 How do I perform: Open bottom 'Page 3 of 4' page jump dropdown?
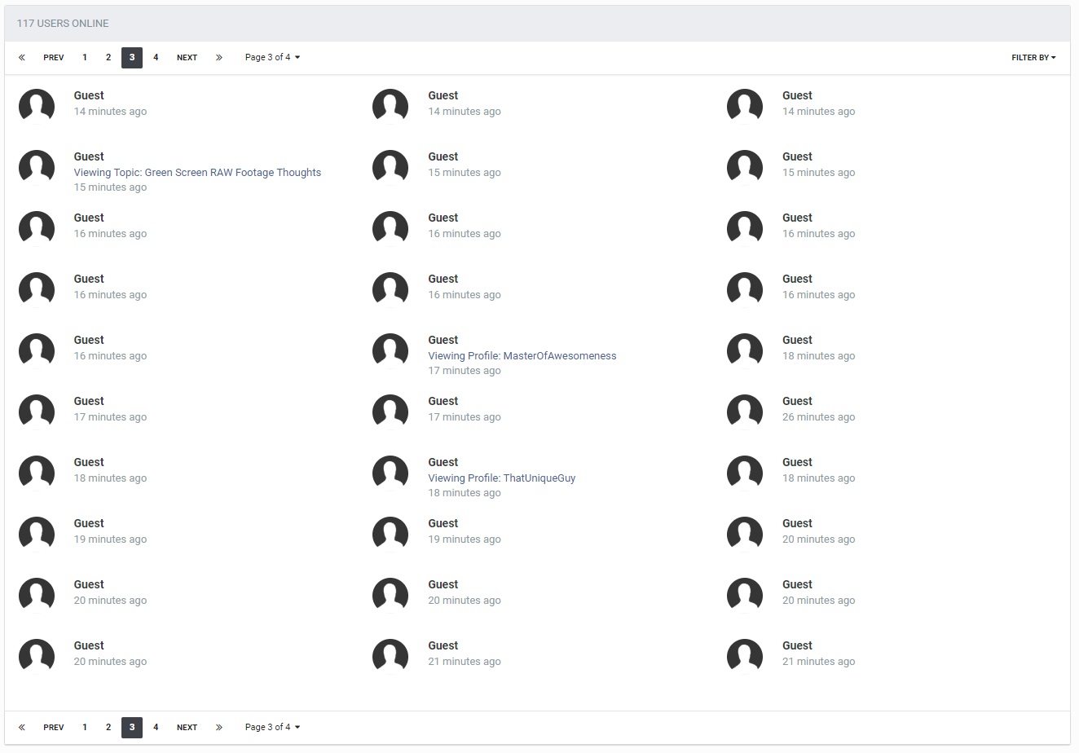[x=272, y=728]
